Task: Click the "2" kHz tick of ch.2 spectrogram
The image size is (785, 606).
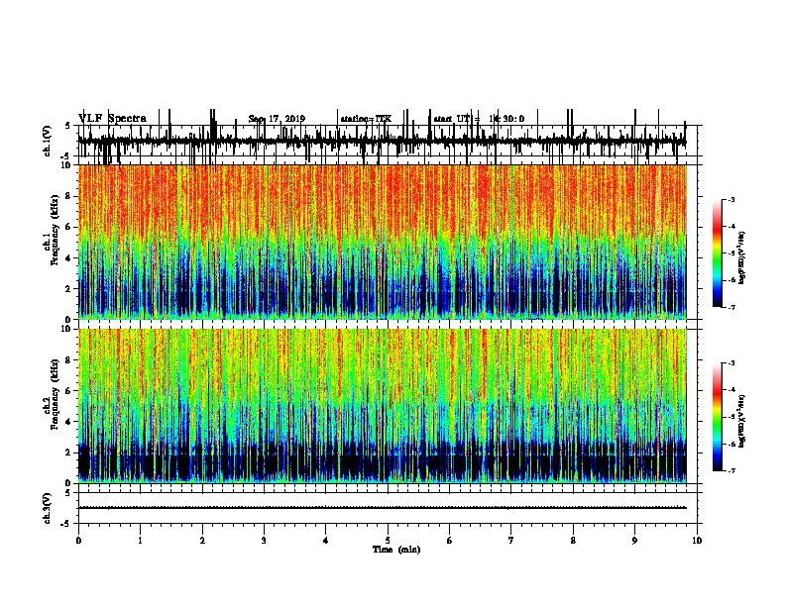Action: click(68, 453)
